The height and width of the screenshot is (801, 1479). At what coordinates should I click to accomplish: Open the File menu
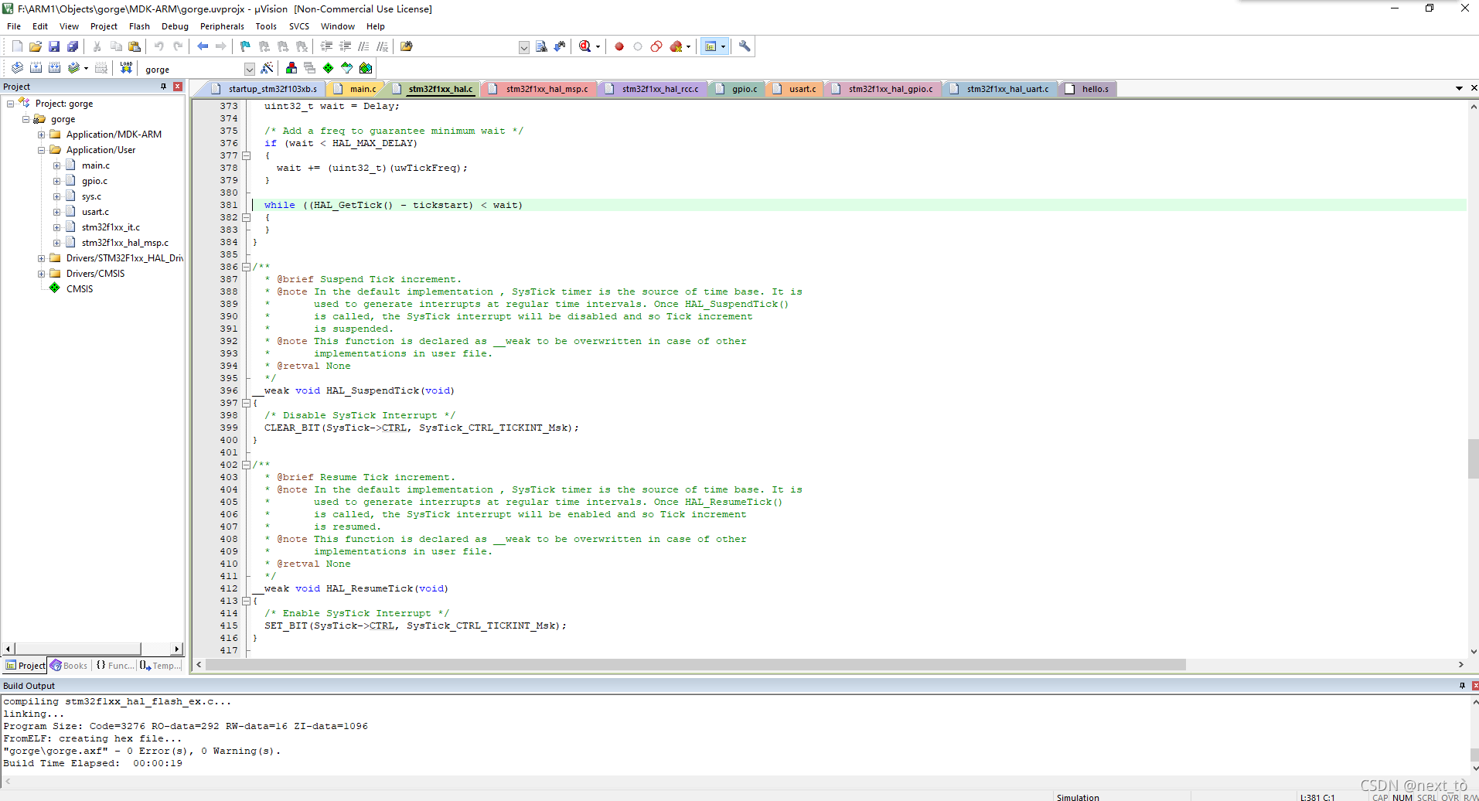coord(14,26)
